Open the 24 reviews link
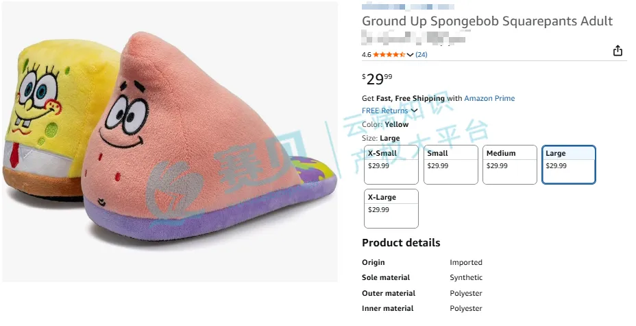The width and height of the screenshot is (636, 326). (421, 55)
